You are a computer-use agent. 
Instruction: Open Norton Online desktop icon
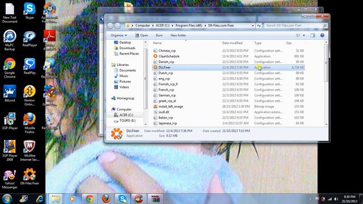(29, 96)
